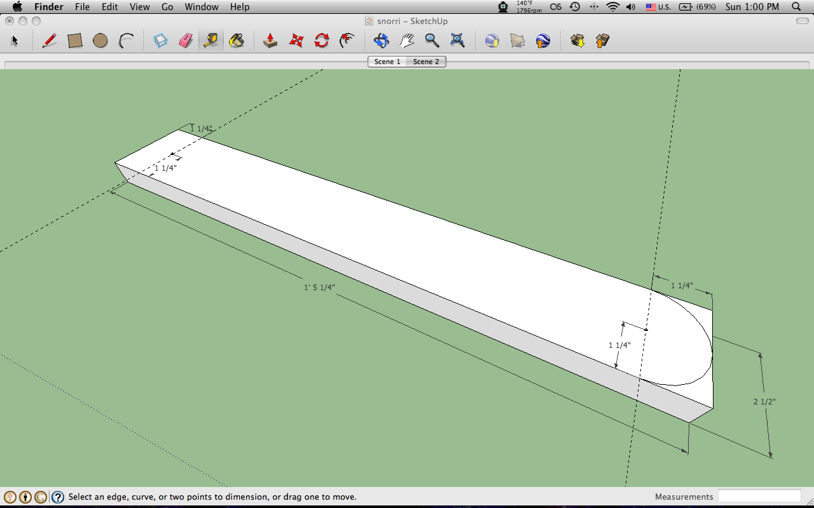This screenshot has height=508, width=814.
Task: Open the Go menu
Action: click(167, 7)
